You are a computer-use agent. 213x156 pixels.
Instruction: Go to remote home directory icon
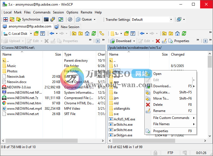177,33
